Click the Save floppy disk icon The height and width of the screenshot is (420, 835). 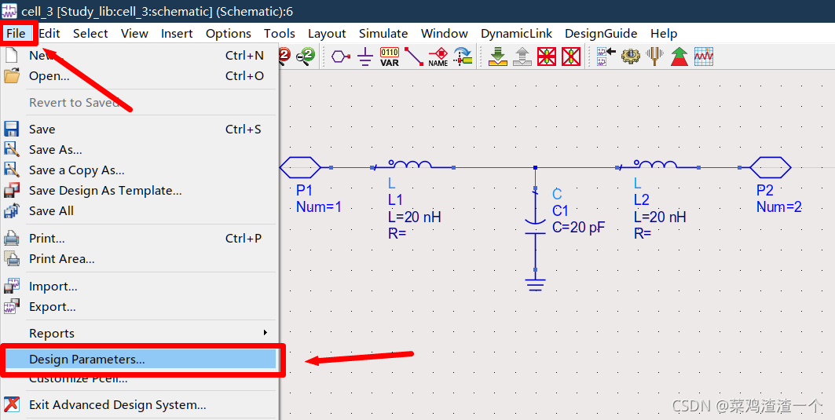pyautogui.click(x=12, y=130)
